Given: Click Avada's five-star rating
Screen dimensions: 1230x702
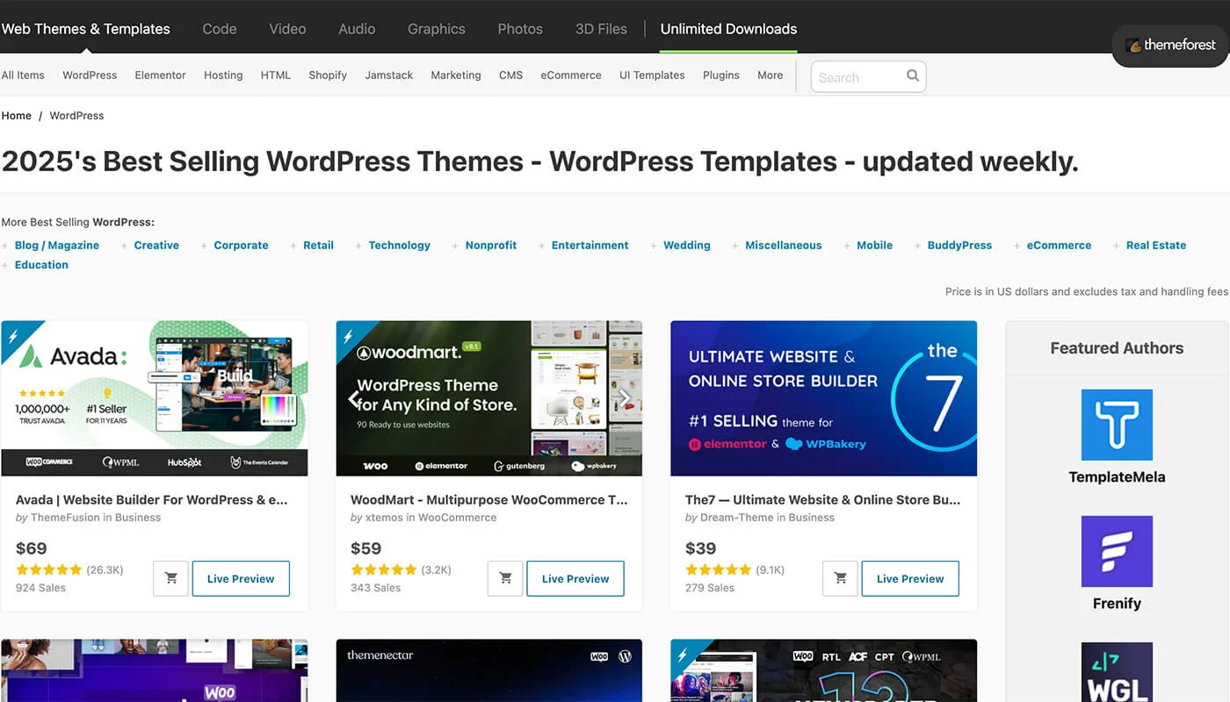Looking at the screenshot, I should [48, 569].
